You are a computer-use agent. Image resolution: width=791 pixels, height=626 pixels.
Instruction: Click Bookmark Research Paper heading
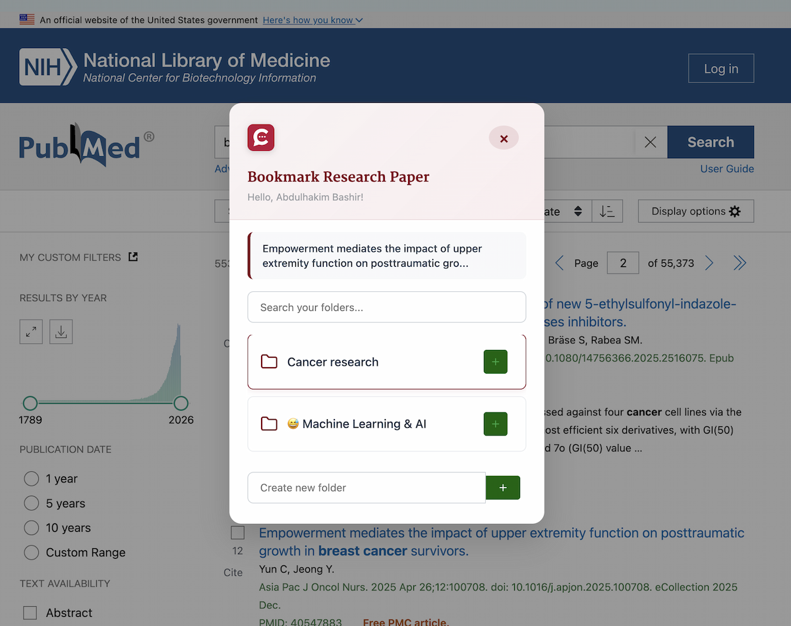(338, 177)
